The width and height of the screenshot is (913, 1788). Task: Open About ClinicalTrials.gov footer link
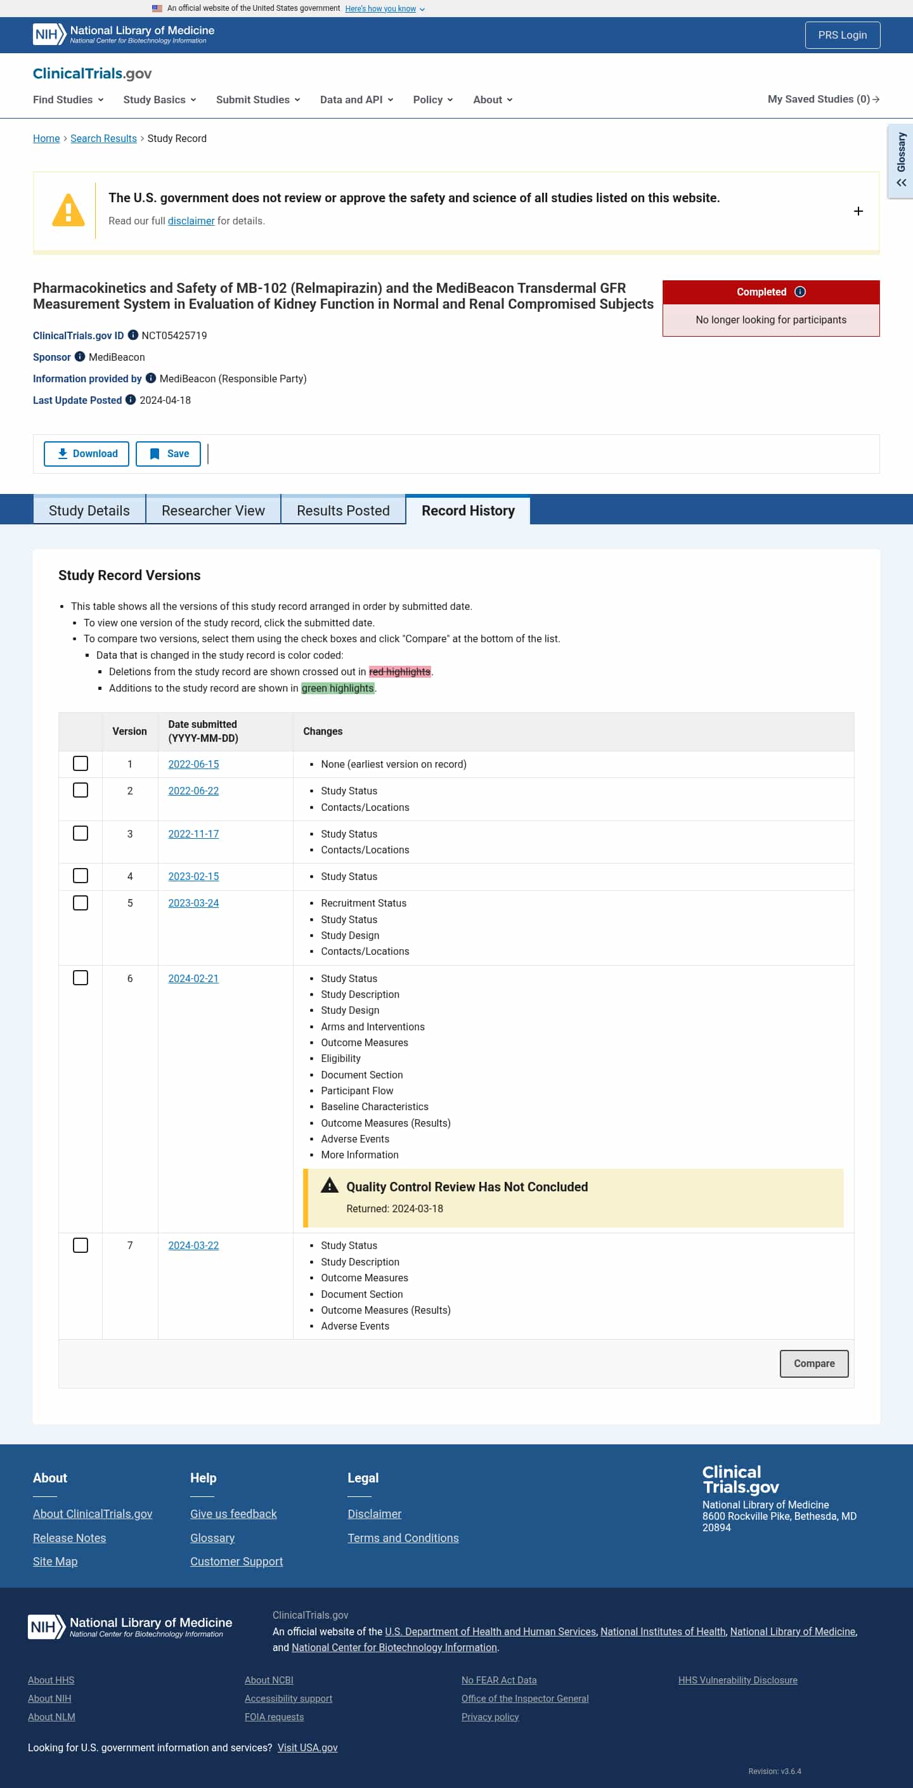(93, 1513)
